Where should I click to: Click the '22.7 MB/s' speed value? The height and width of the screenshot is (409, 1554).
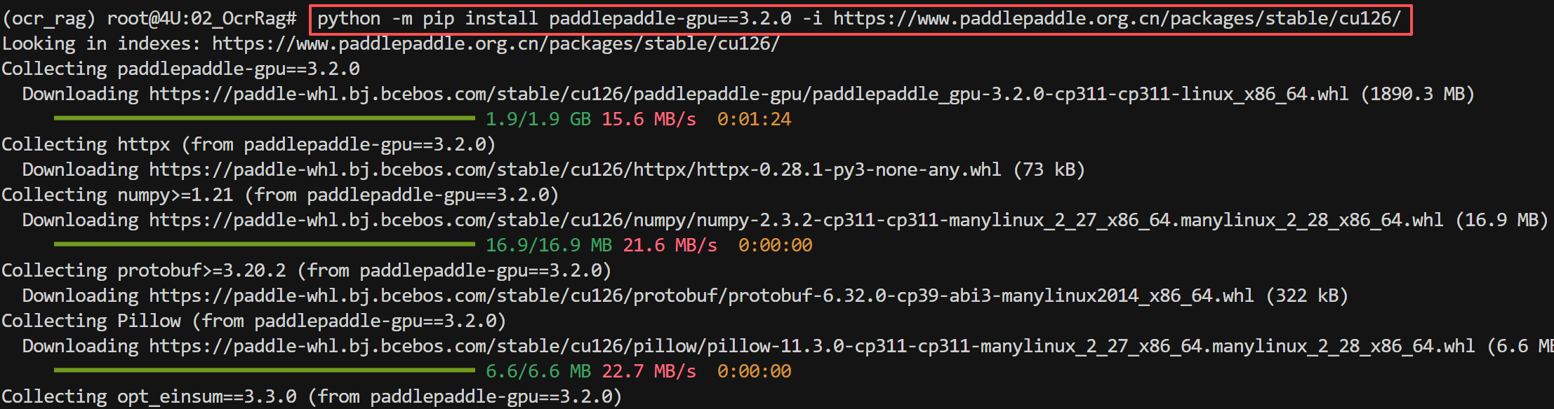649,372
